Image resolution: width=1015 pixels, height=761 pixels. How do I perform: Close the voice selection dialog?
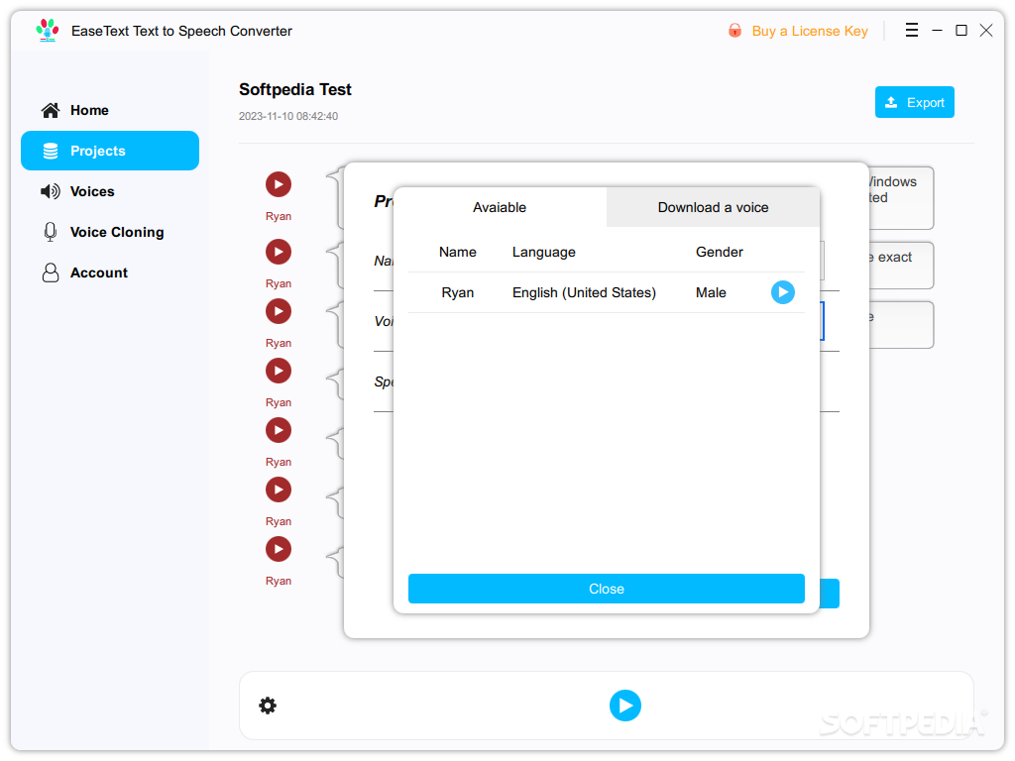click(x=606, y=589)
